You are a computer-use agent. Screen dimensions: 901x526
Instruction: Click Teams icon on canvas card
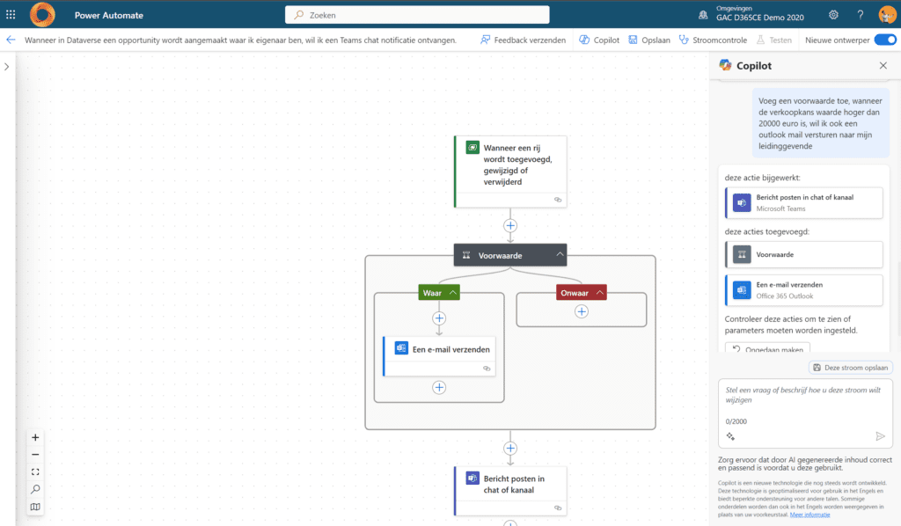click(472, 478)
